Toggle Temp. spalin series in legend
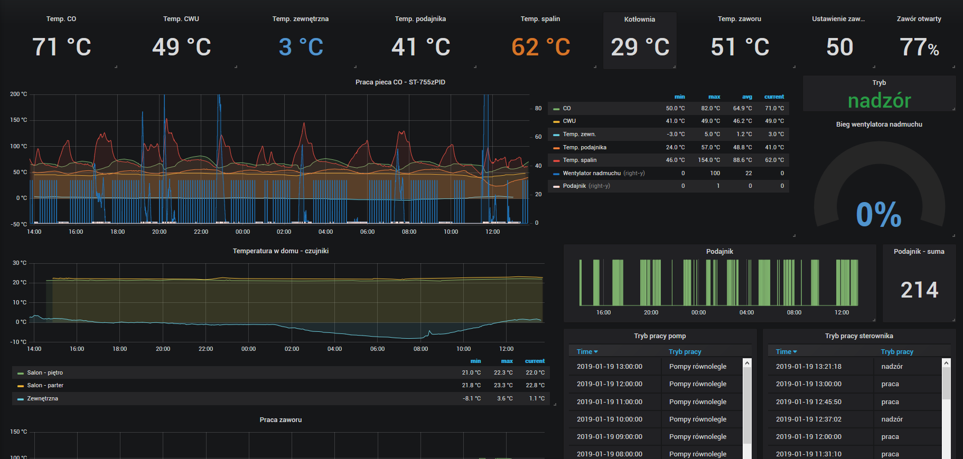The height and width of the screenshot is (459, 963). 579,160
